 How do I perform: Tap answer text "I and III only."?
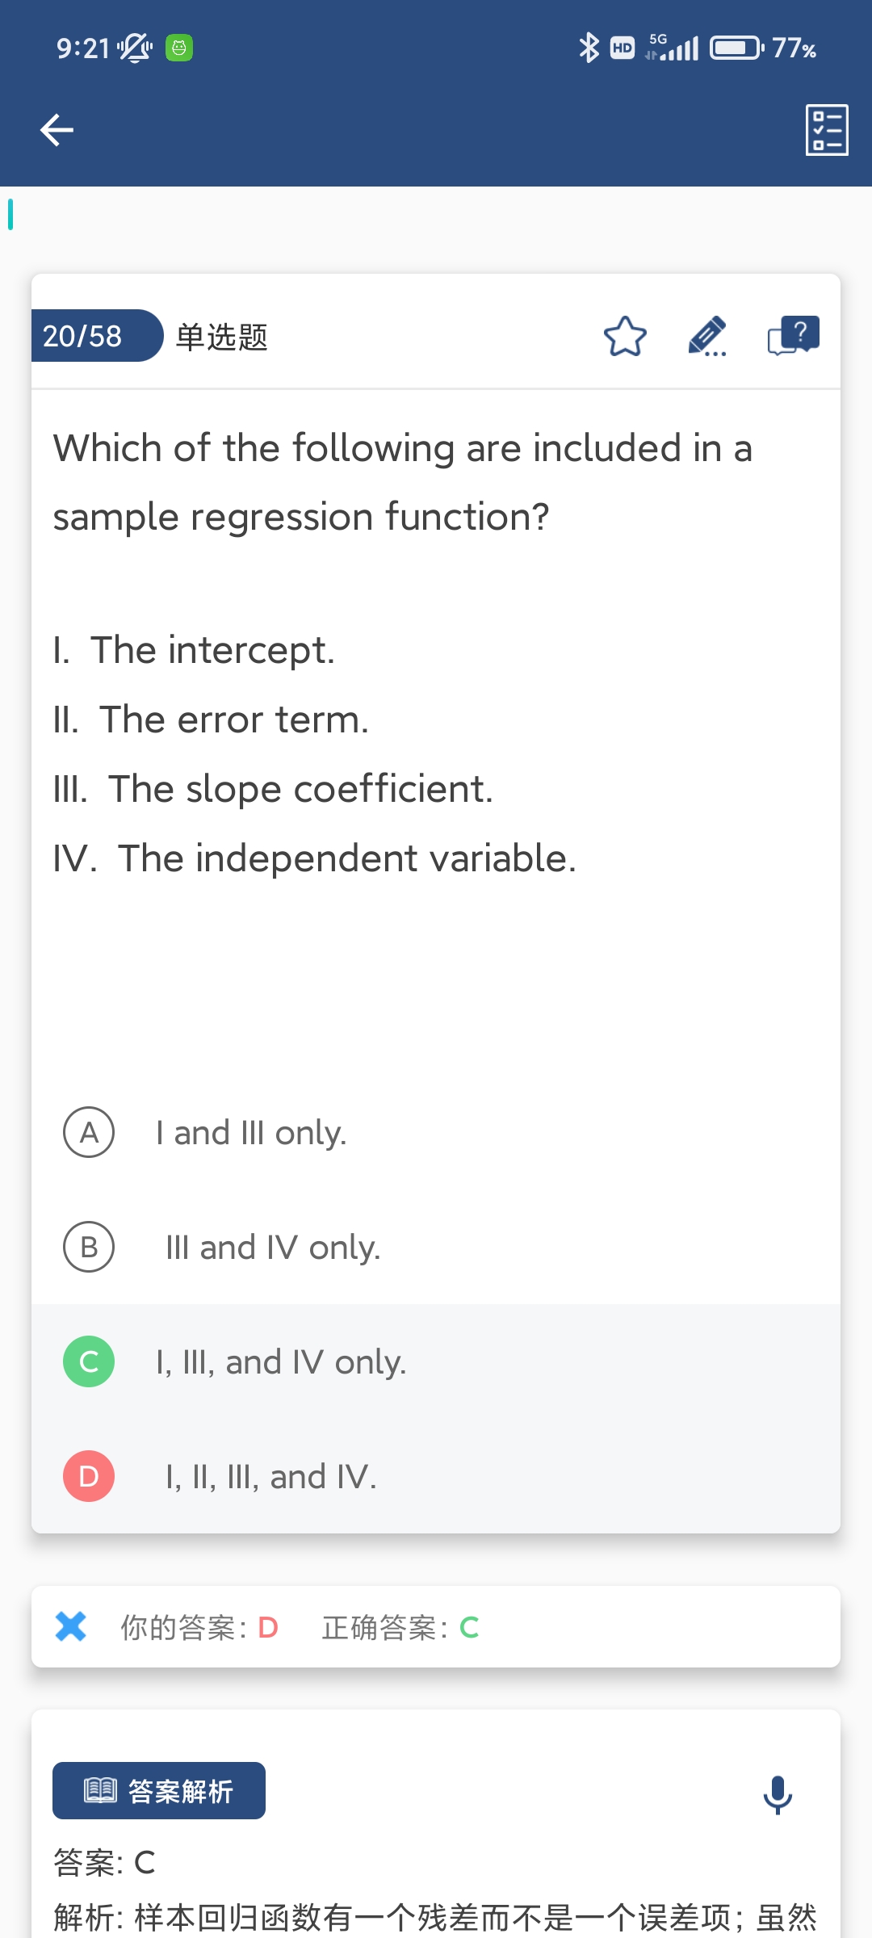coord(251,1133)
